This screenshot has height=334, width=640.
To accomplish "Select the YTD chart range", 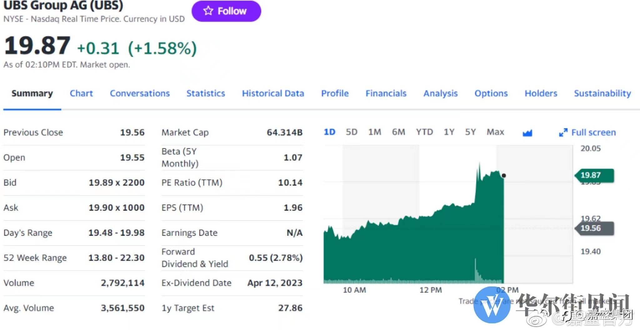I will click(424, 132).
